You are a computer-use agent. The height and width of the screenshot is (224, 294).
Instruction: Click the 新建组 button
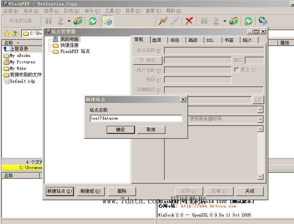[x=90, y=191]
